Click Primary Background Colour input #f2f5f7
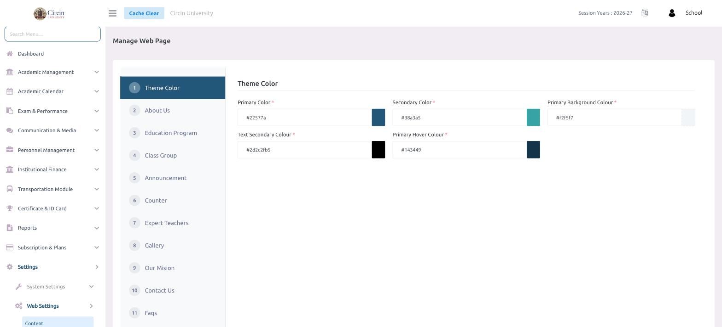The width and height of the screenshot is (722, 327). coord(614,118)
